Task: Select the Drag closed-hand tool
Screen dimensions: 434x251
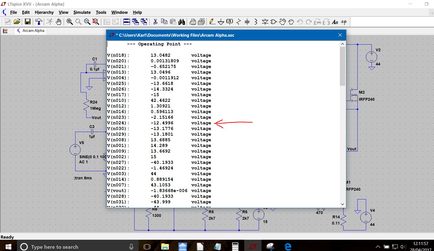Action: coord(291,22)
